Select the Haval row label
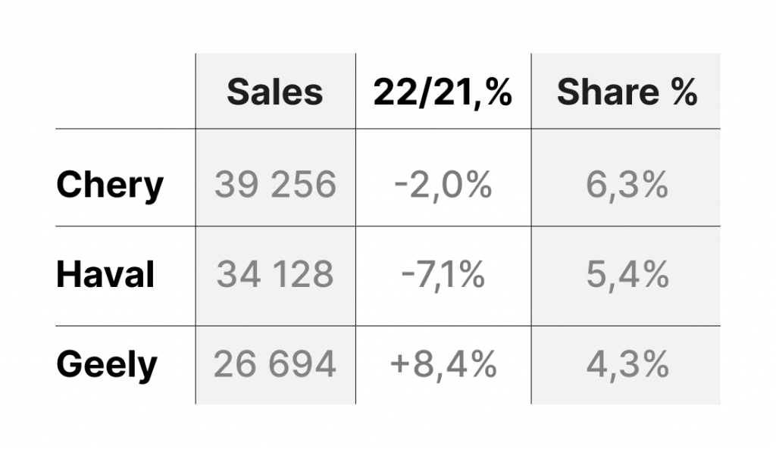Viewport: 776px width, 449px height. [105, 274]
